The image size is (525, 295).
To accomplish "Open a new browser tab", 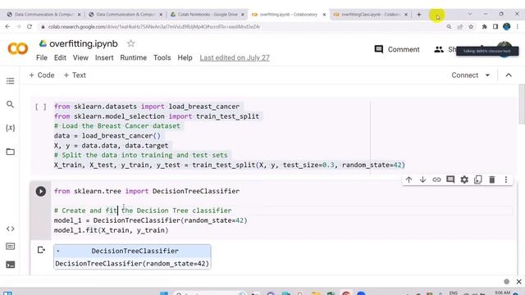I will tap(419, 15).
